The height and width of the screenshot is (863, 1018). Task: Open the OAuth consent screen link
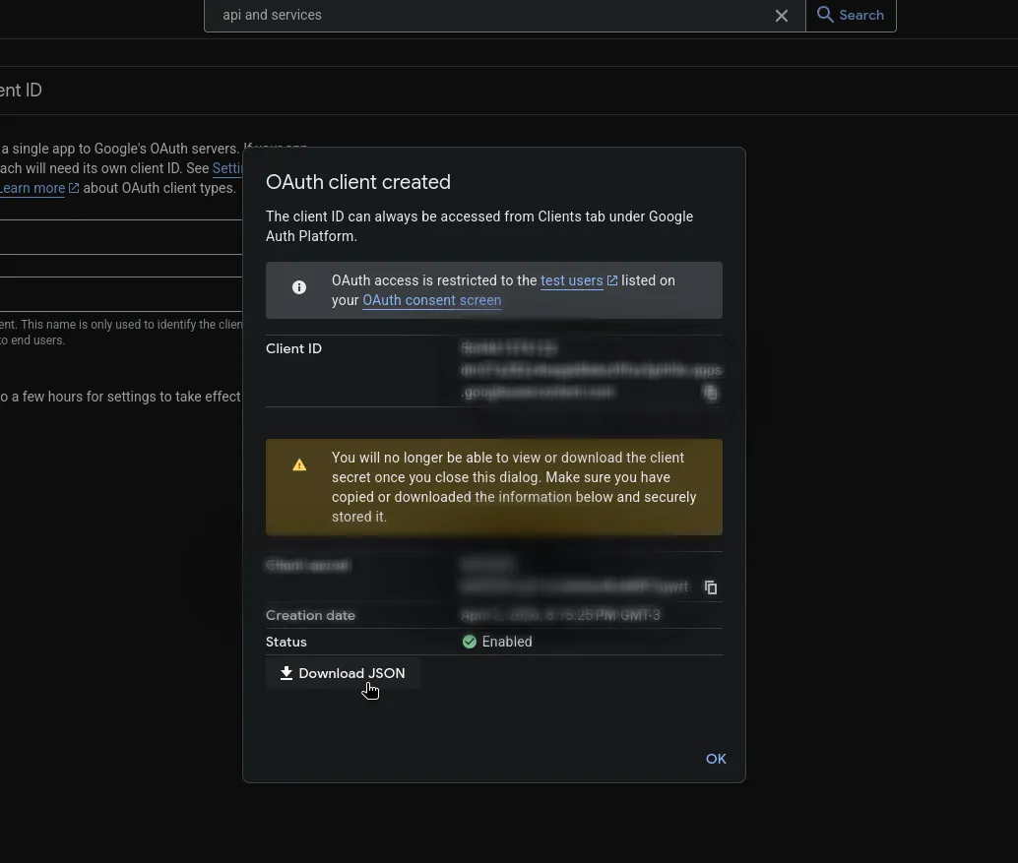(431, 300)
